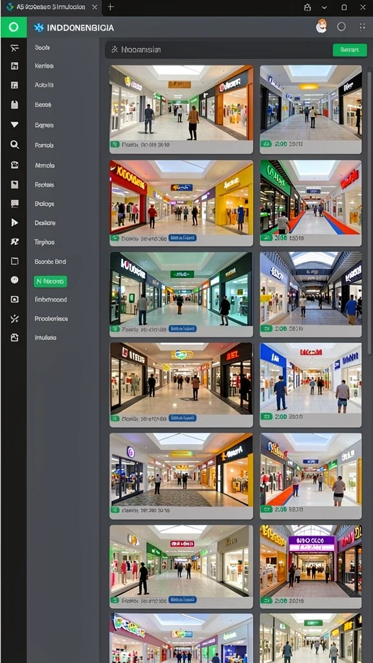
Task: Open the camera icon in left sidebar
Action: [x=14, y=299]
